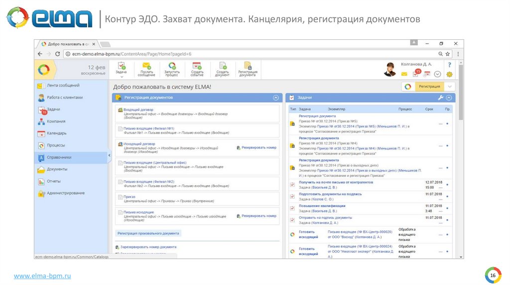This screenshot has height=285, width=510.
Task: Go to Документы in the left menu
Action: pyautogui.click(x=57, y=169)
